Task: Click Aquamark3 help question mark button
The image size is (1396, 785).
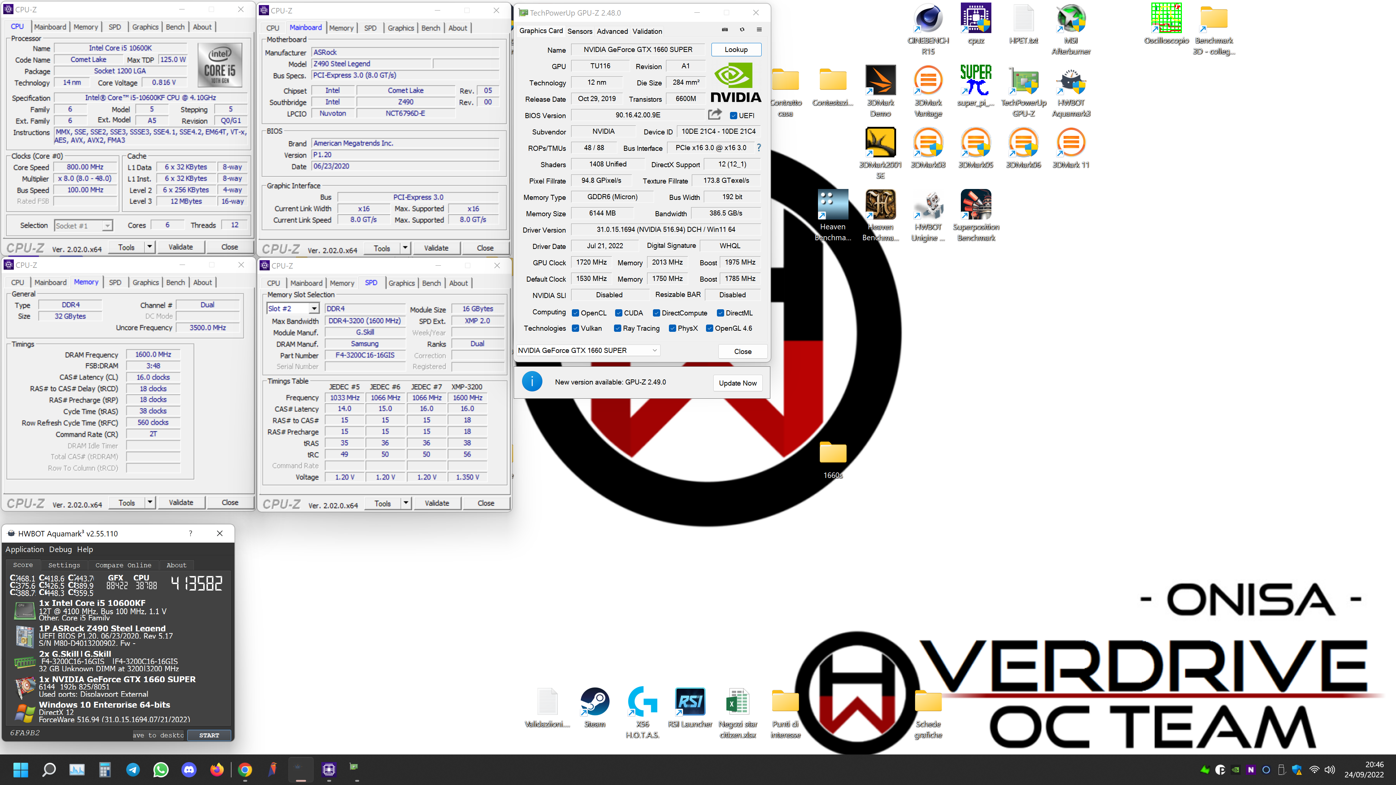Action: click(190, 534)
